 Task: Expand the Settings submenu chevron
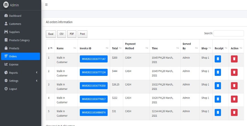37,81
